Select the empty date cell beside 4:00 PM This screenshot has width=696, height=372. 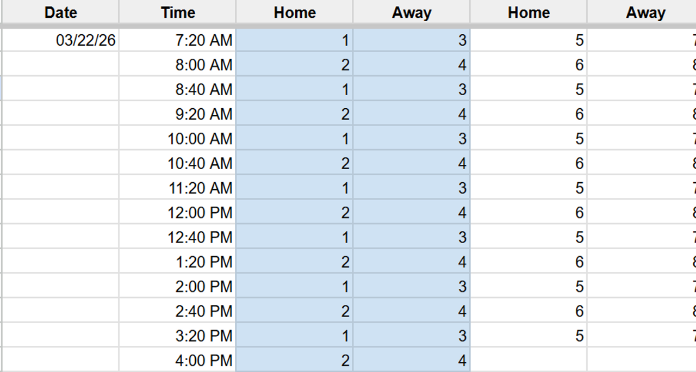click(60, 360)
